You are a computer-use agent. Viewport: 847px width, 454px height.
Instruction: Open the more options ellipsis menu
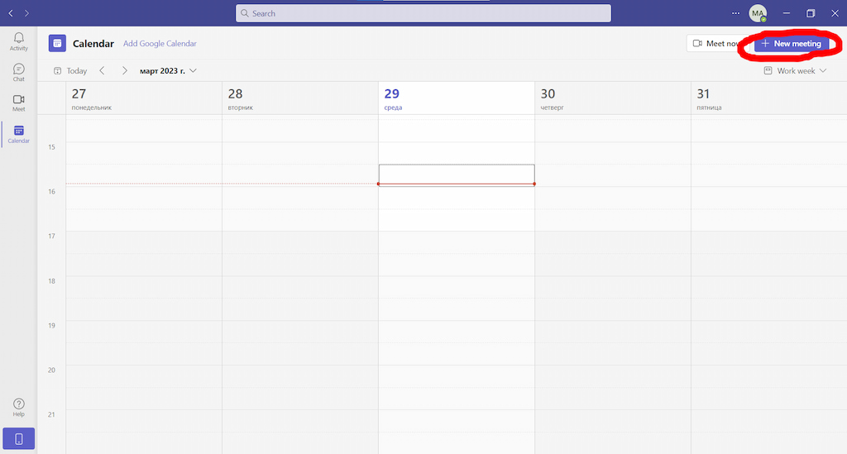pos(736,13)
